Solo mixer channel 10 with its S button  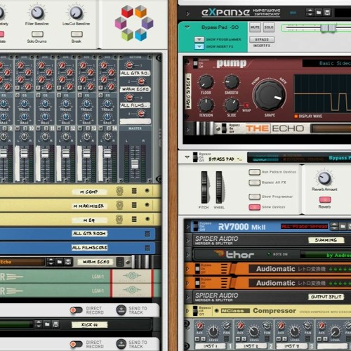(x=25, y=128)
